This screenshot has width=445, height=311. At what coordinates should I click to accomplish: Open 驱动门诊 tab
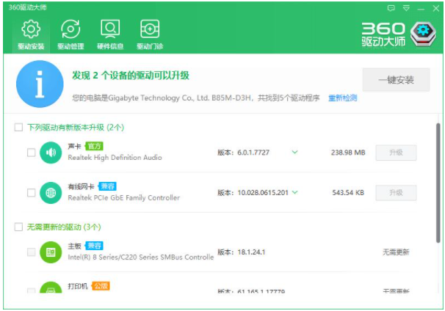(150, 35)
